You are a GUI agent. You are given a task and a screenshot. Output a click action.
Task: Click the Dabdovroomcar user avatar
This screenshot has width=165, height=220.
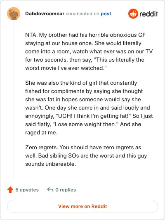tap(14, 14)
